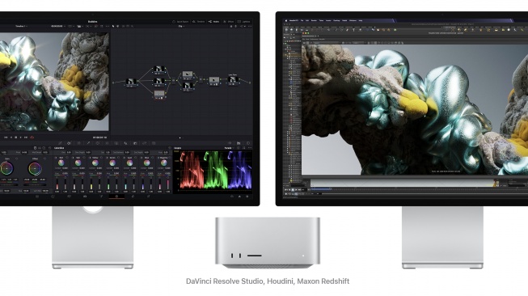Open the Houdini FX application menu

click(294, 20)
